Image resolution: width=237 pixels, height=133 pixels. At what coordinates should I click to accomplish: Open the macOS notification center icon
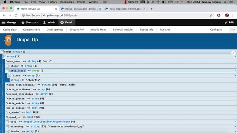[231, 2]
